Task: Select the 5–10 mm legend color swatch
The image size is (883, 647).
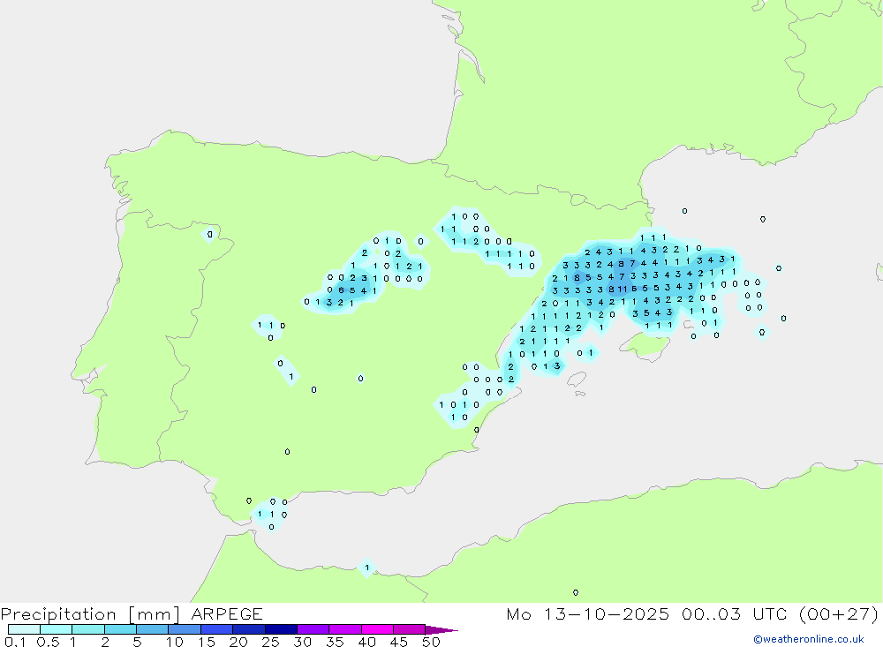Action: click(x=152, y=629)
